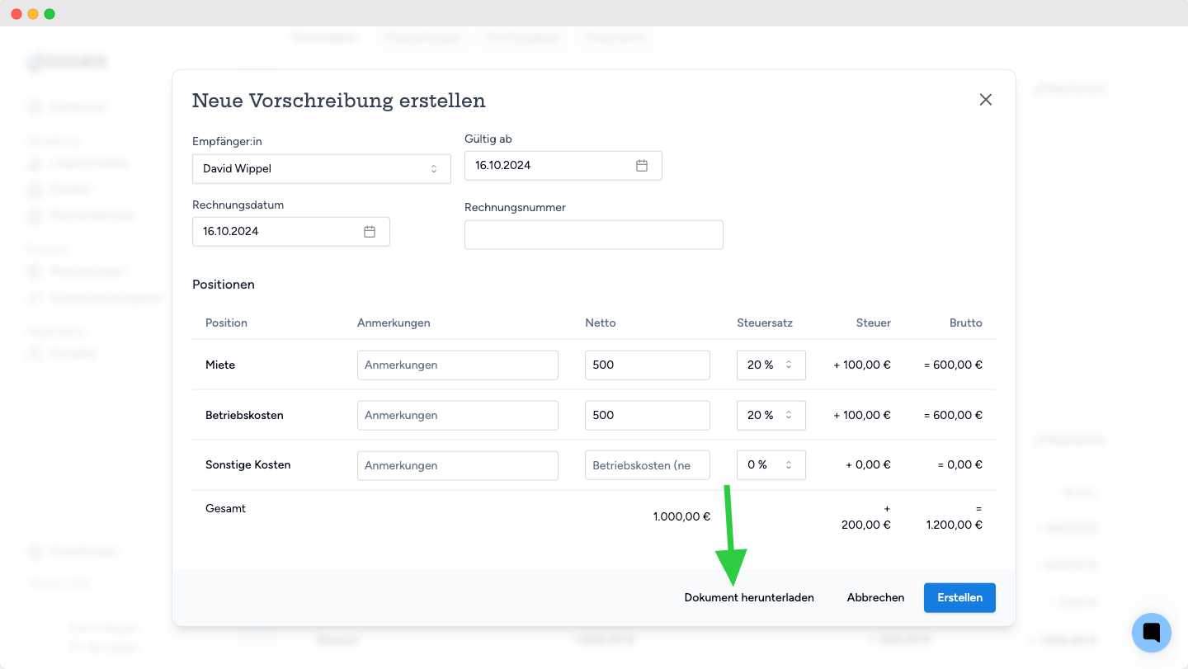Screen dimensions: 1188x669
Task: Click the blue Erstellen button
Action: pyautogui.click(x=959, y=598)
